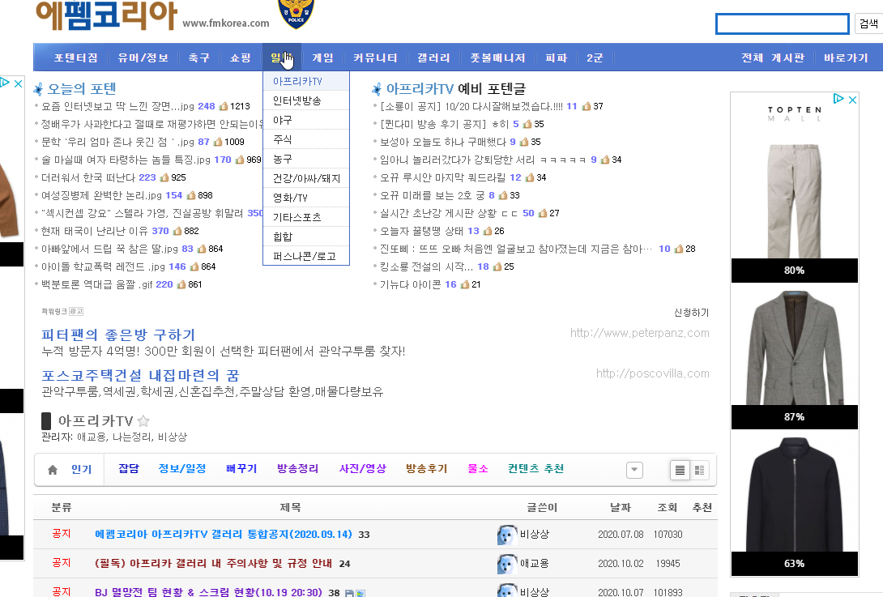Select 주식 in dropdown menu
The height and width of the screenshot is (597, 883).
point(305,139)
